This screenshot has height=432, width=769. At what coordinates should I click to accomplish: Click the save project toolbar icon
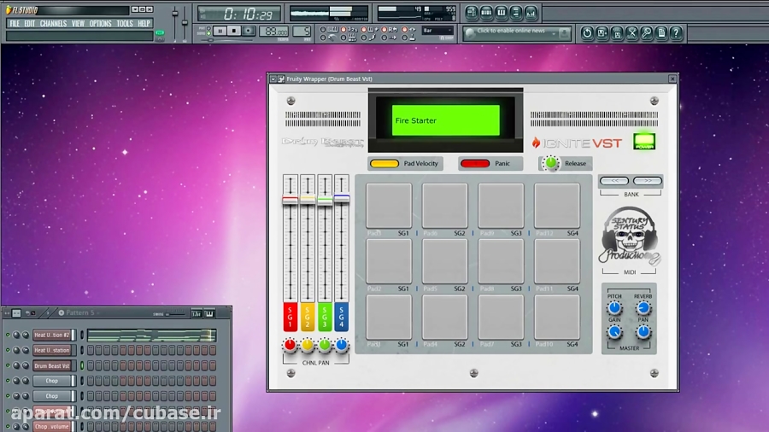click(x=602, y=32)
